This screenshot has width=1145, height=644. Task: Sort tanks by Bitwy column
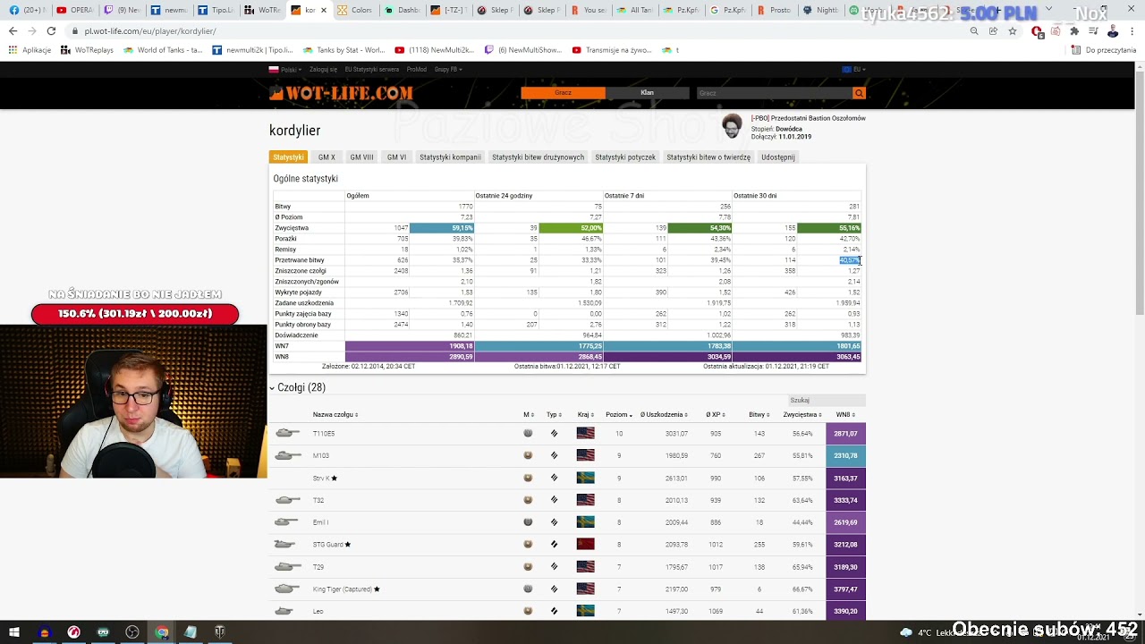coord(759,415)
